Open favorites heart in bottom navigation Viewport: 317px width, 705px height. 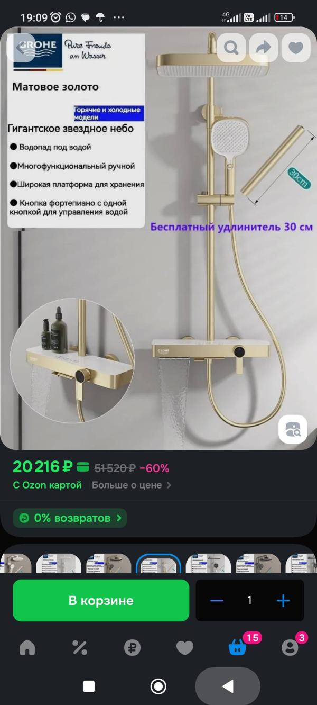184,647
